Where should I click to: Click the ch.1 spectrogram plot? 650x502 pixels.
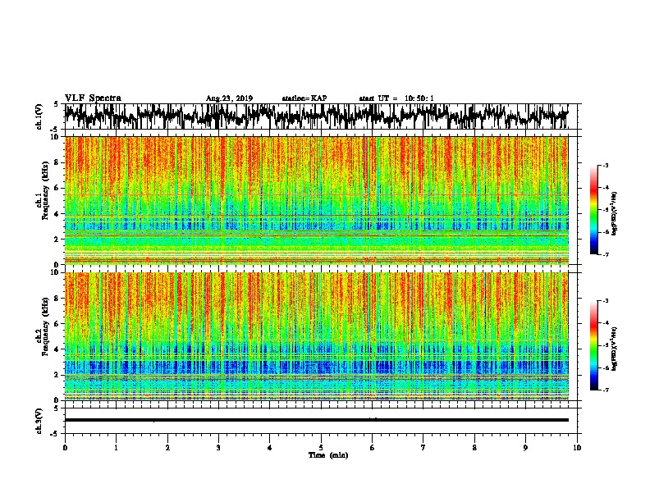click(317, 200)
